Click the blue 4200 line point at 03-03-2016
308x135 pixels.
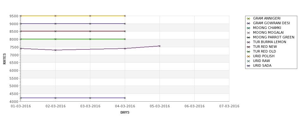click(90, 98)
